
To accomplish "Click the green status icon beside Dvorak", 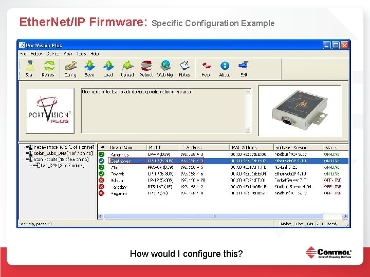I will point(101,174).
